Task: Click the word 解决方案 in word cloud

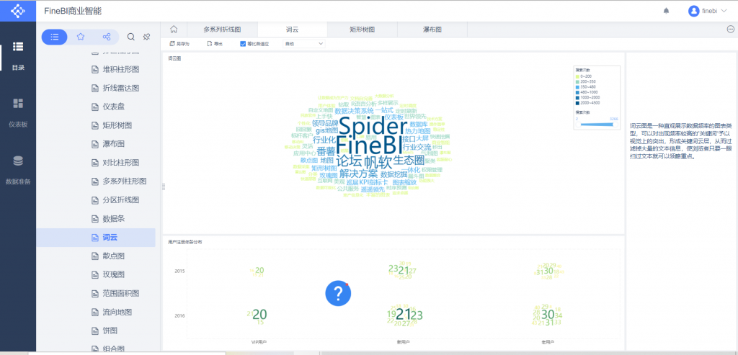Action: point(358,173)
